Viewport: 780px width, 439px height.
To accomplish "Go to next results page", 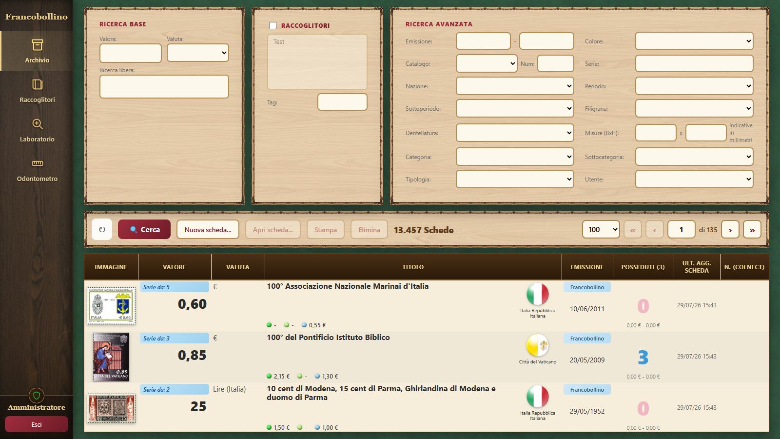I will tap(730, 229).
